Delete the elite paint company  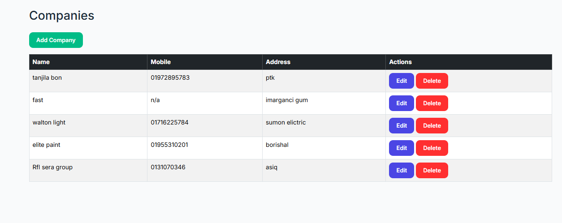tap(432, 148)
